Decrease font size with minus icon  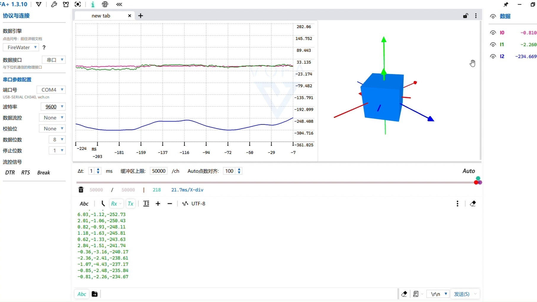pos(170,204)
